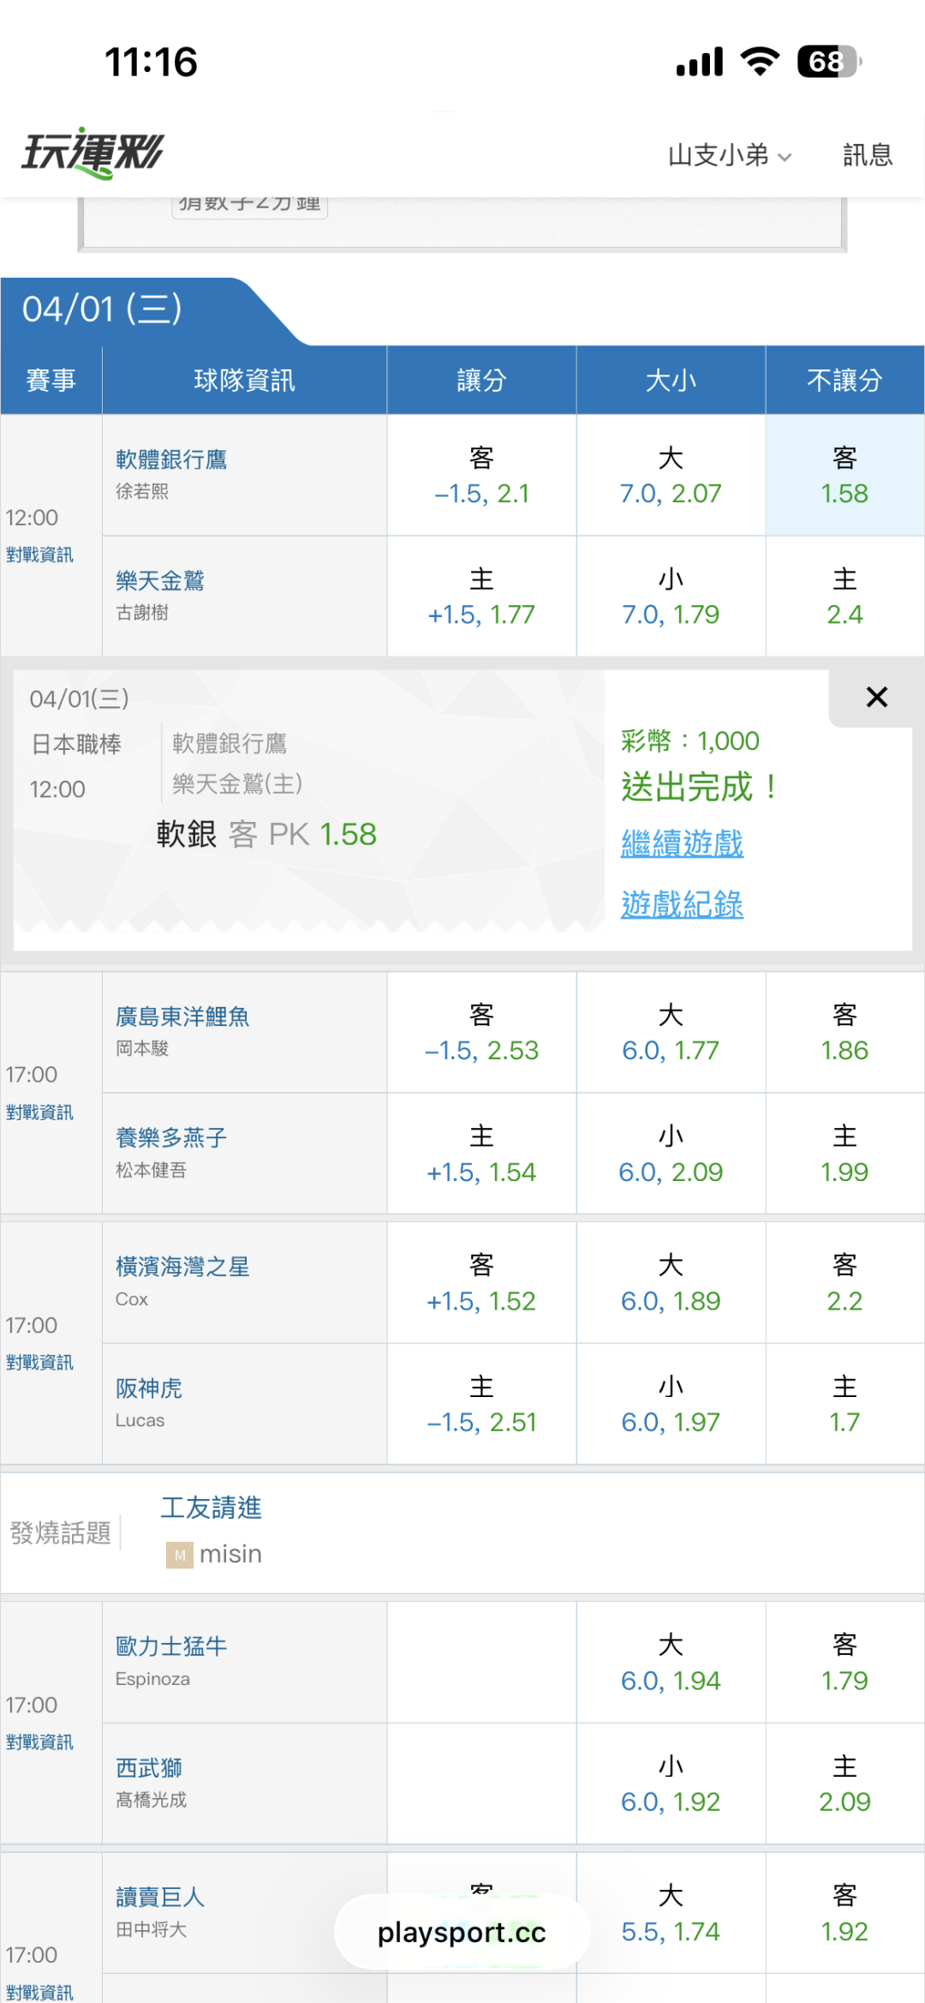This screenshot has height=2003, width=925.
Task: Expand the 山支小弟 account dropdown
Action: pos(729,155)
